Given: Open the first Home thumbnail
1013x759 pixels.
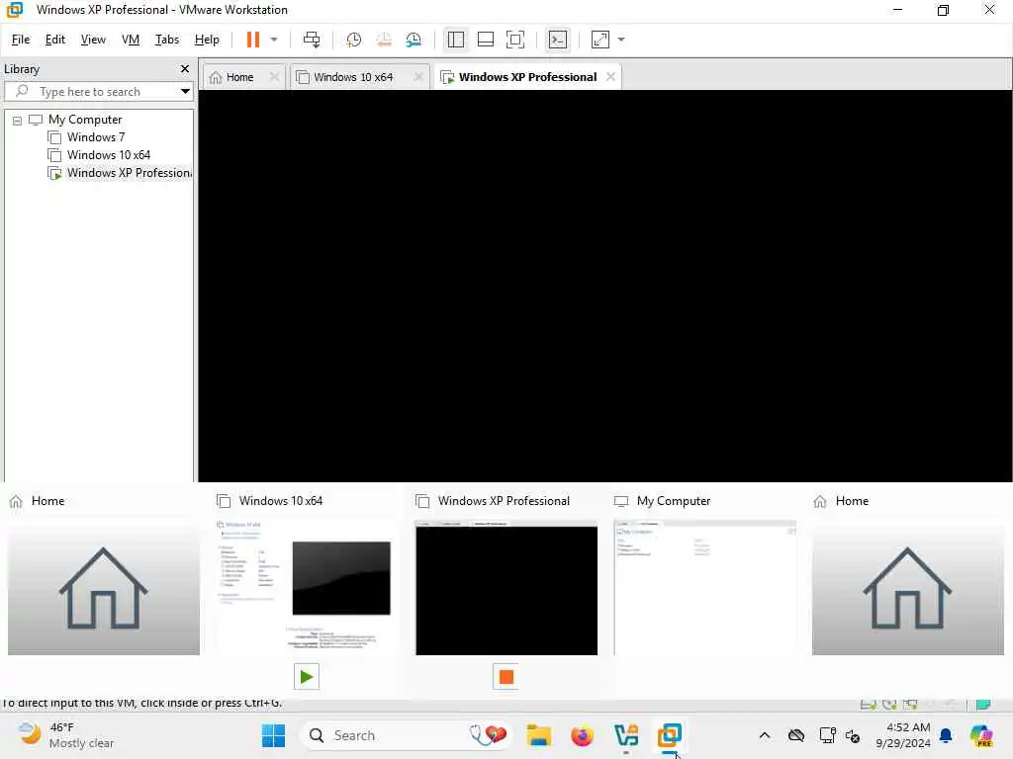Looking at the screenshot, I should coord(103,589).
